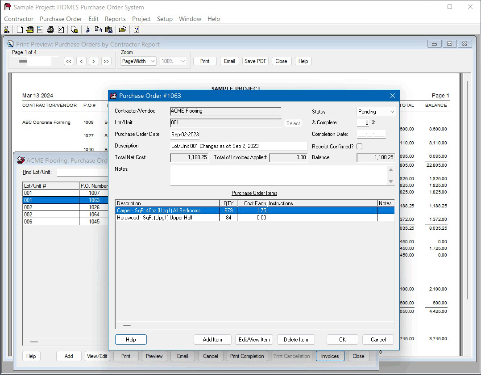
Task: Open the PageWidth zoom dropdown
Action: tap(137, 61)
